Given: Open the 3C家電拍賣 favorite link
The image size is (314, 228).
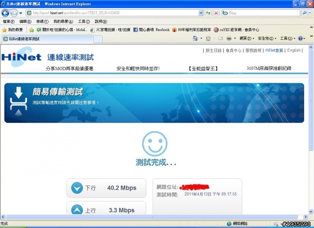Looking at the screenshot, I should point(110,30).
